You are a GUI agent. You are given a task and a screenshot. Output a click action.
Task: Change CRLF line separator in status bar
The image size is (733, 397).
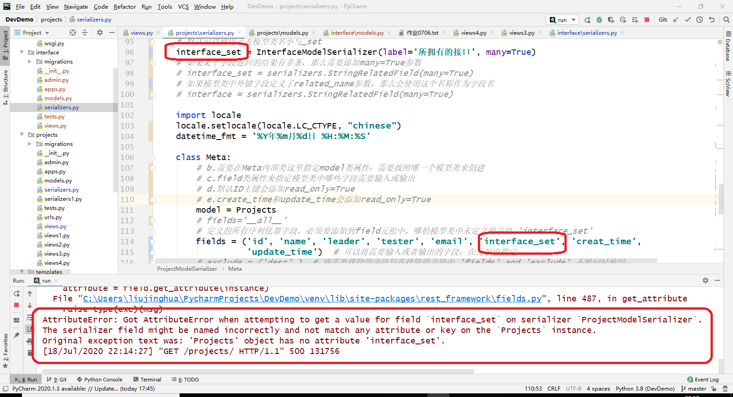tap(554, 389)
